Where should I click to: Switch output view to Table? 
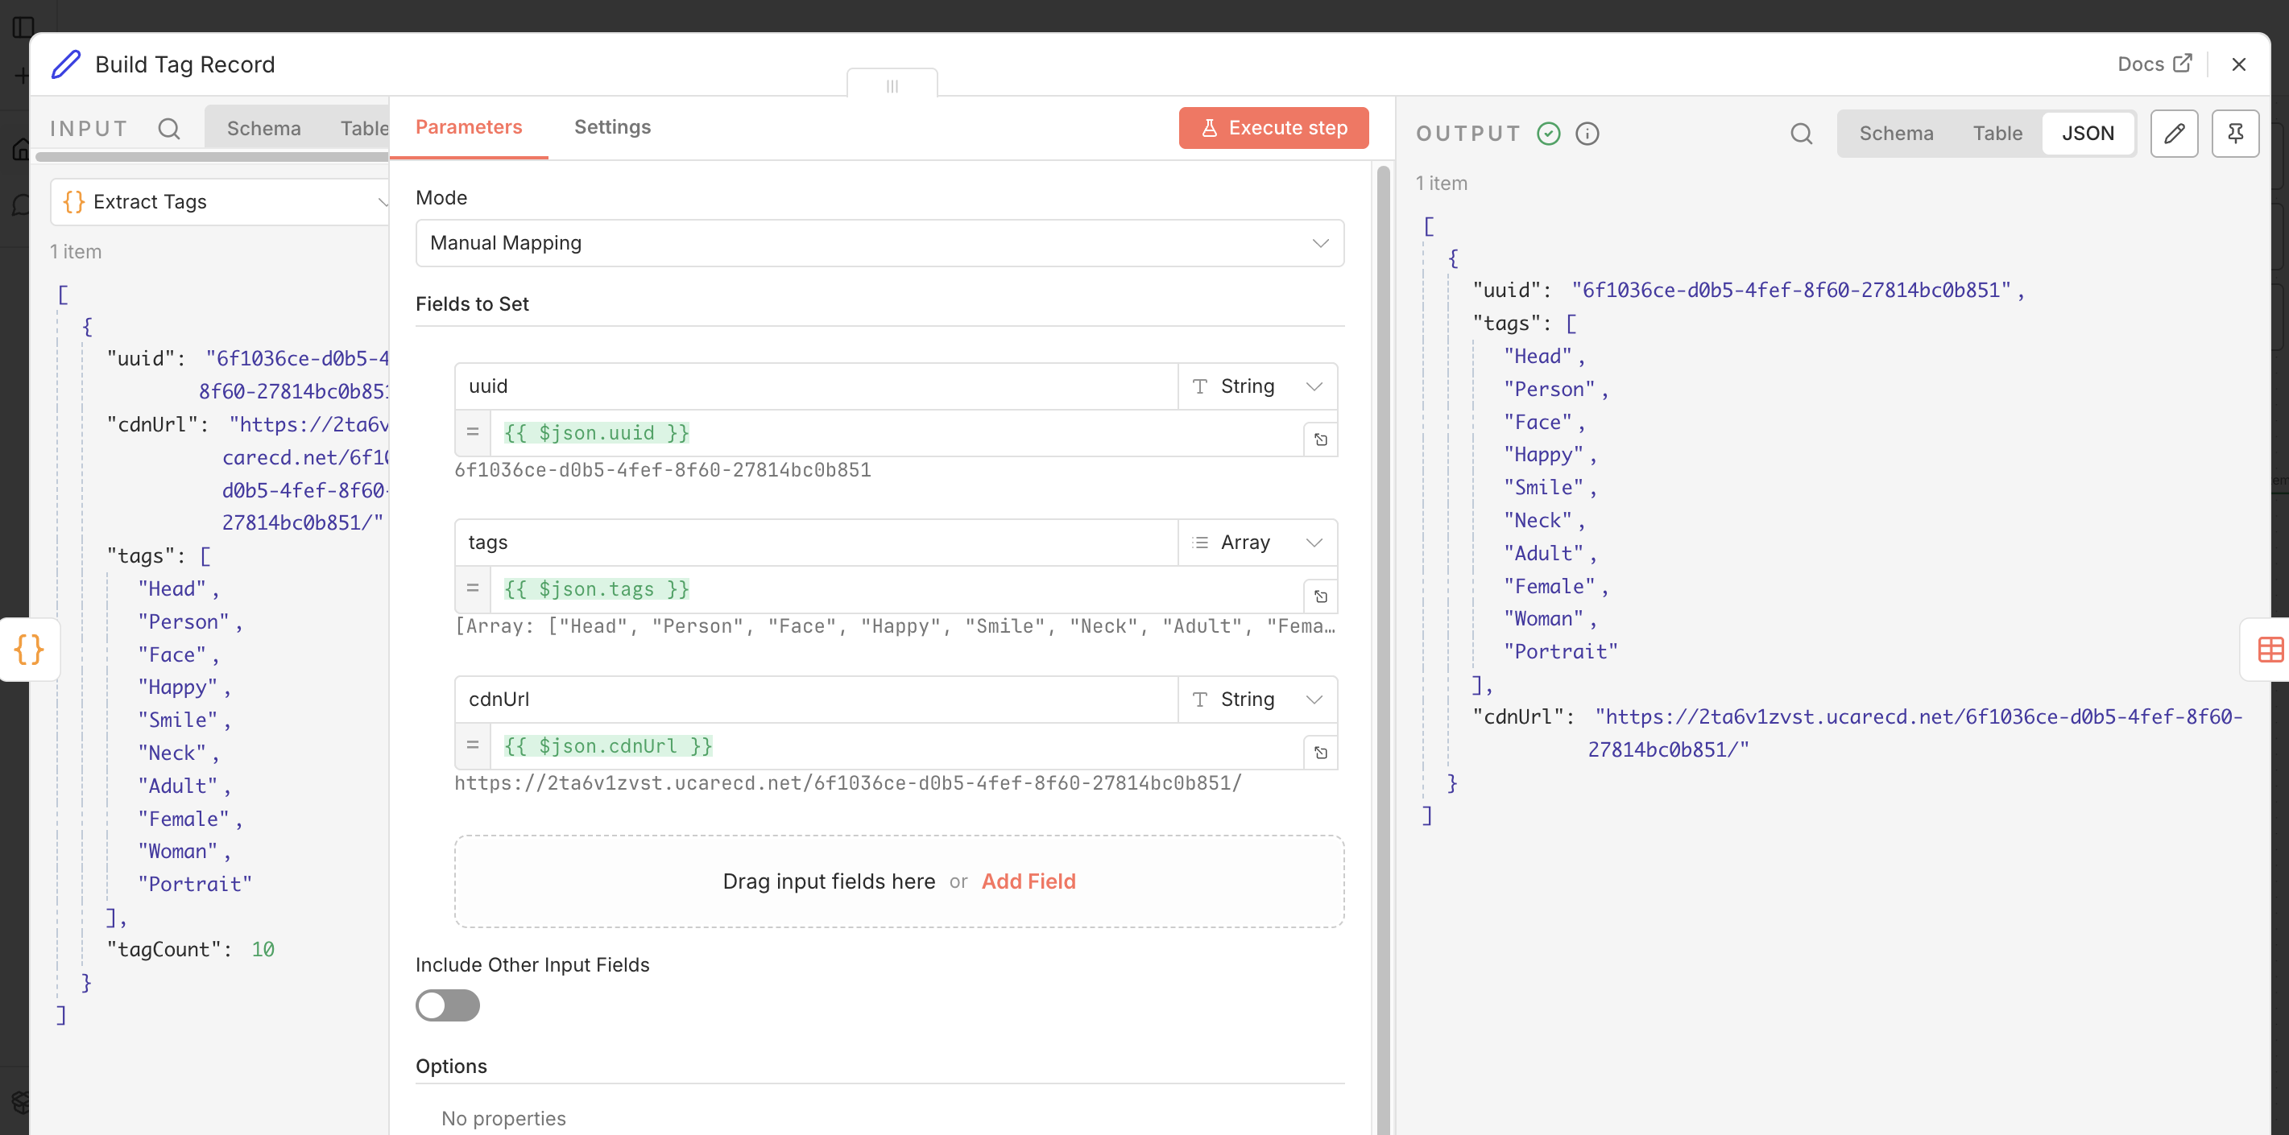click(x=1997, y=133)
